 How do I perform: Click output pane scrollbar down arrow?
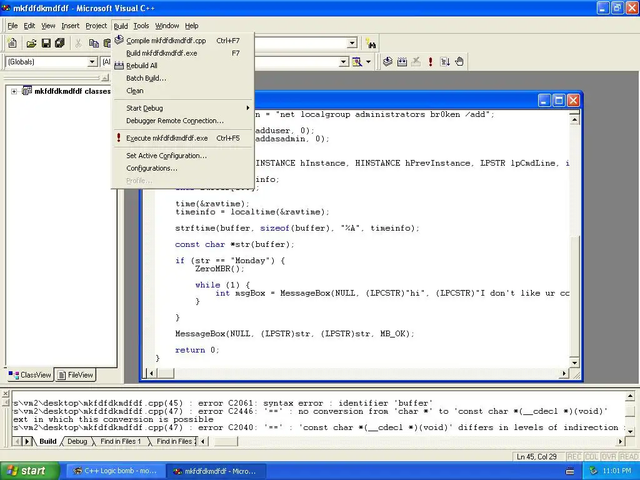pyautogui.click(x=630, y=431)
